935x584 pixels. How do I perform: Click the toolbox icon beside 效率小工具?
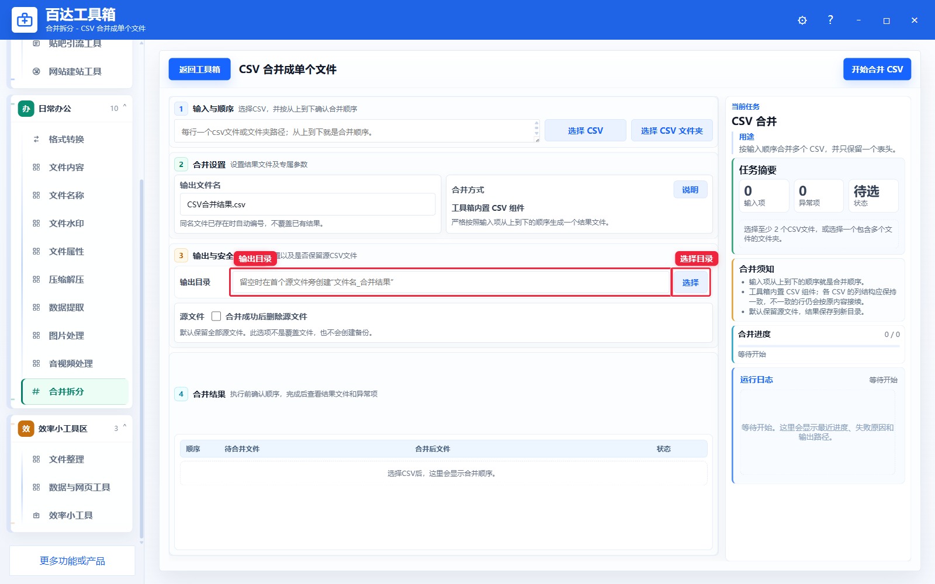pyautogui.click(x=36, y=515)
